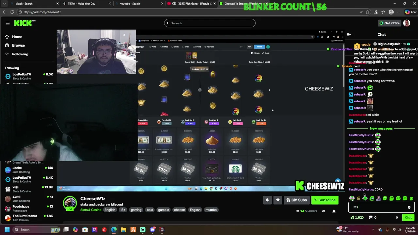Open TheBurntPeanut channel in the sidebar
The width and height of the screenshot is (418, 235).
29,218
